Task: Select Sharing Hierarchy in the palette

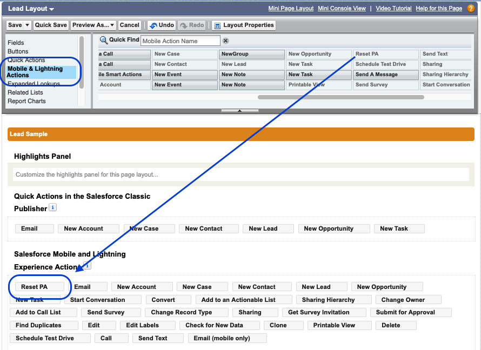Action: [x=445, y=75]
